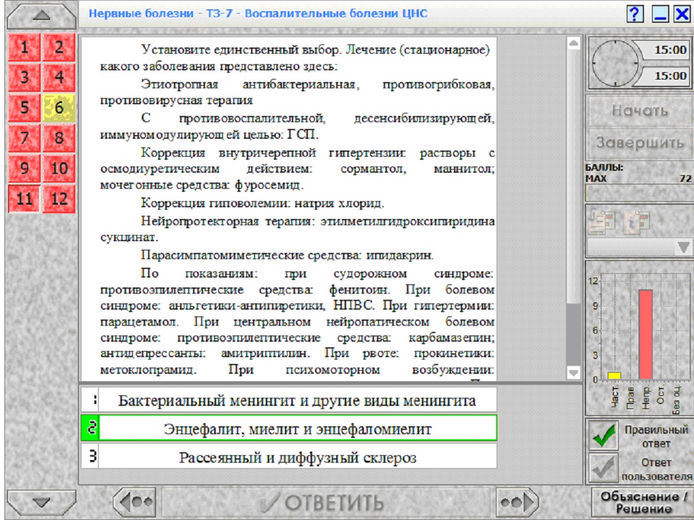Click the yellow Част. bar in chart

(x=614, y=376)
